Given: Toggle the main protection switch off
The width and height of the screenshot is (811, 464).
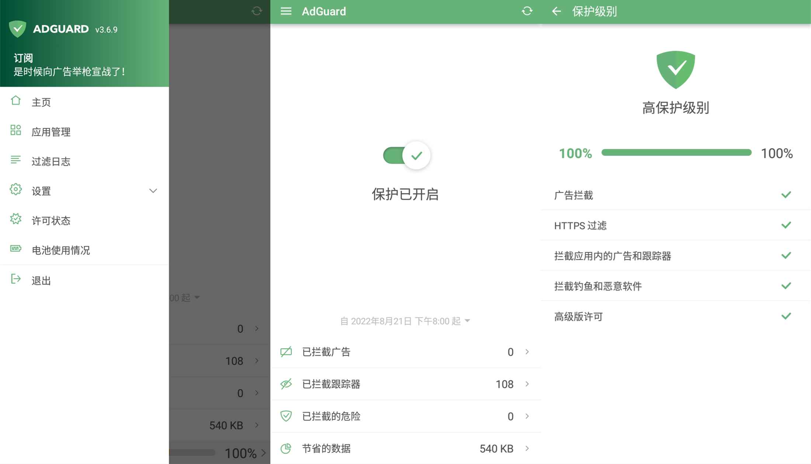Looking at the screenshot, I should 406,155.
